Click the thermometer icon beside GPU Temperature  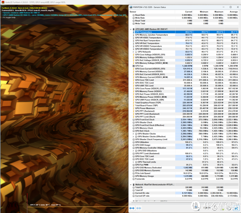[x=133, y=32]
